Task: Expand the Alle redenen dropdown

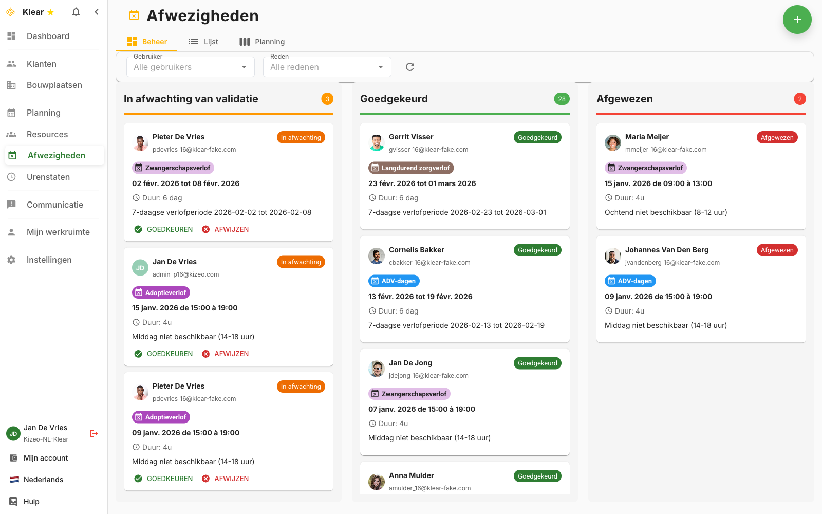Action: [327, 67]
